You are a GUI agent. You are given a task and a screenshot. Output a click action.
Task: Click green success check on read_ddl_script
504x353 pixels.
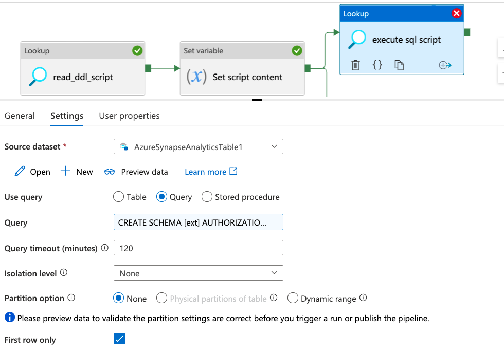click(x=137, y=51)
